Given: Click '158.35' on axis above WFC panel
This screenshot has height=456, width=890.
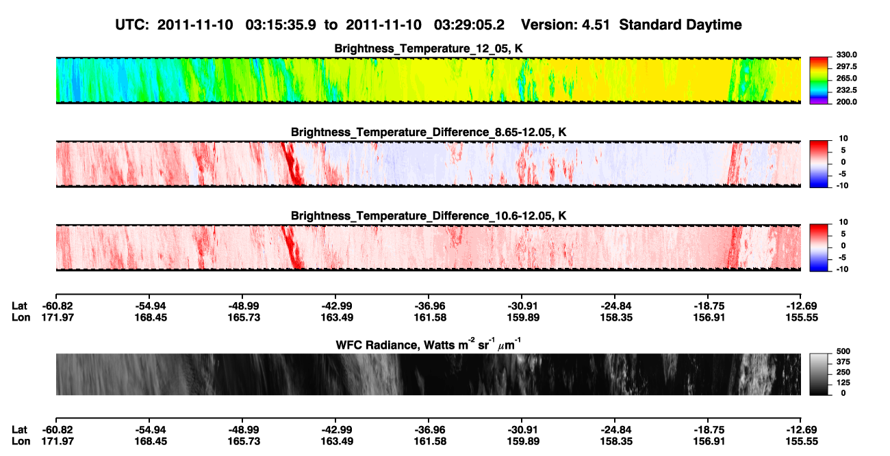Looking at the screenshot, I should [x=615, y=317].
